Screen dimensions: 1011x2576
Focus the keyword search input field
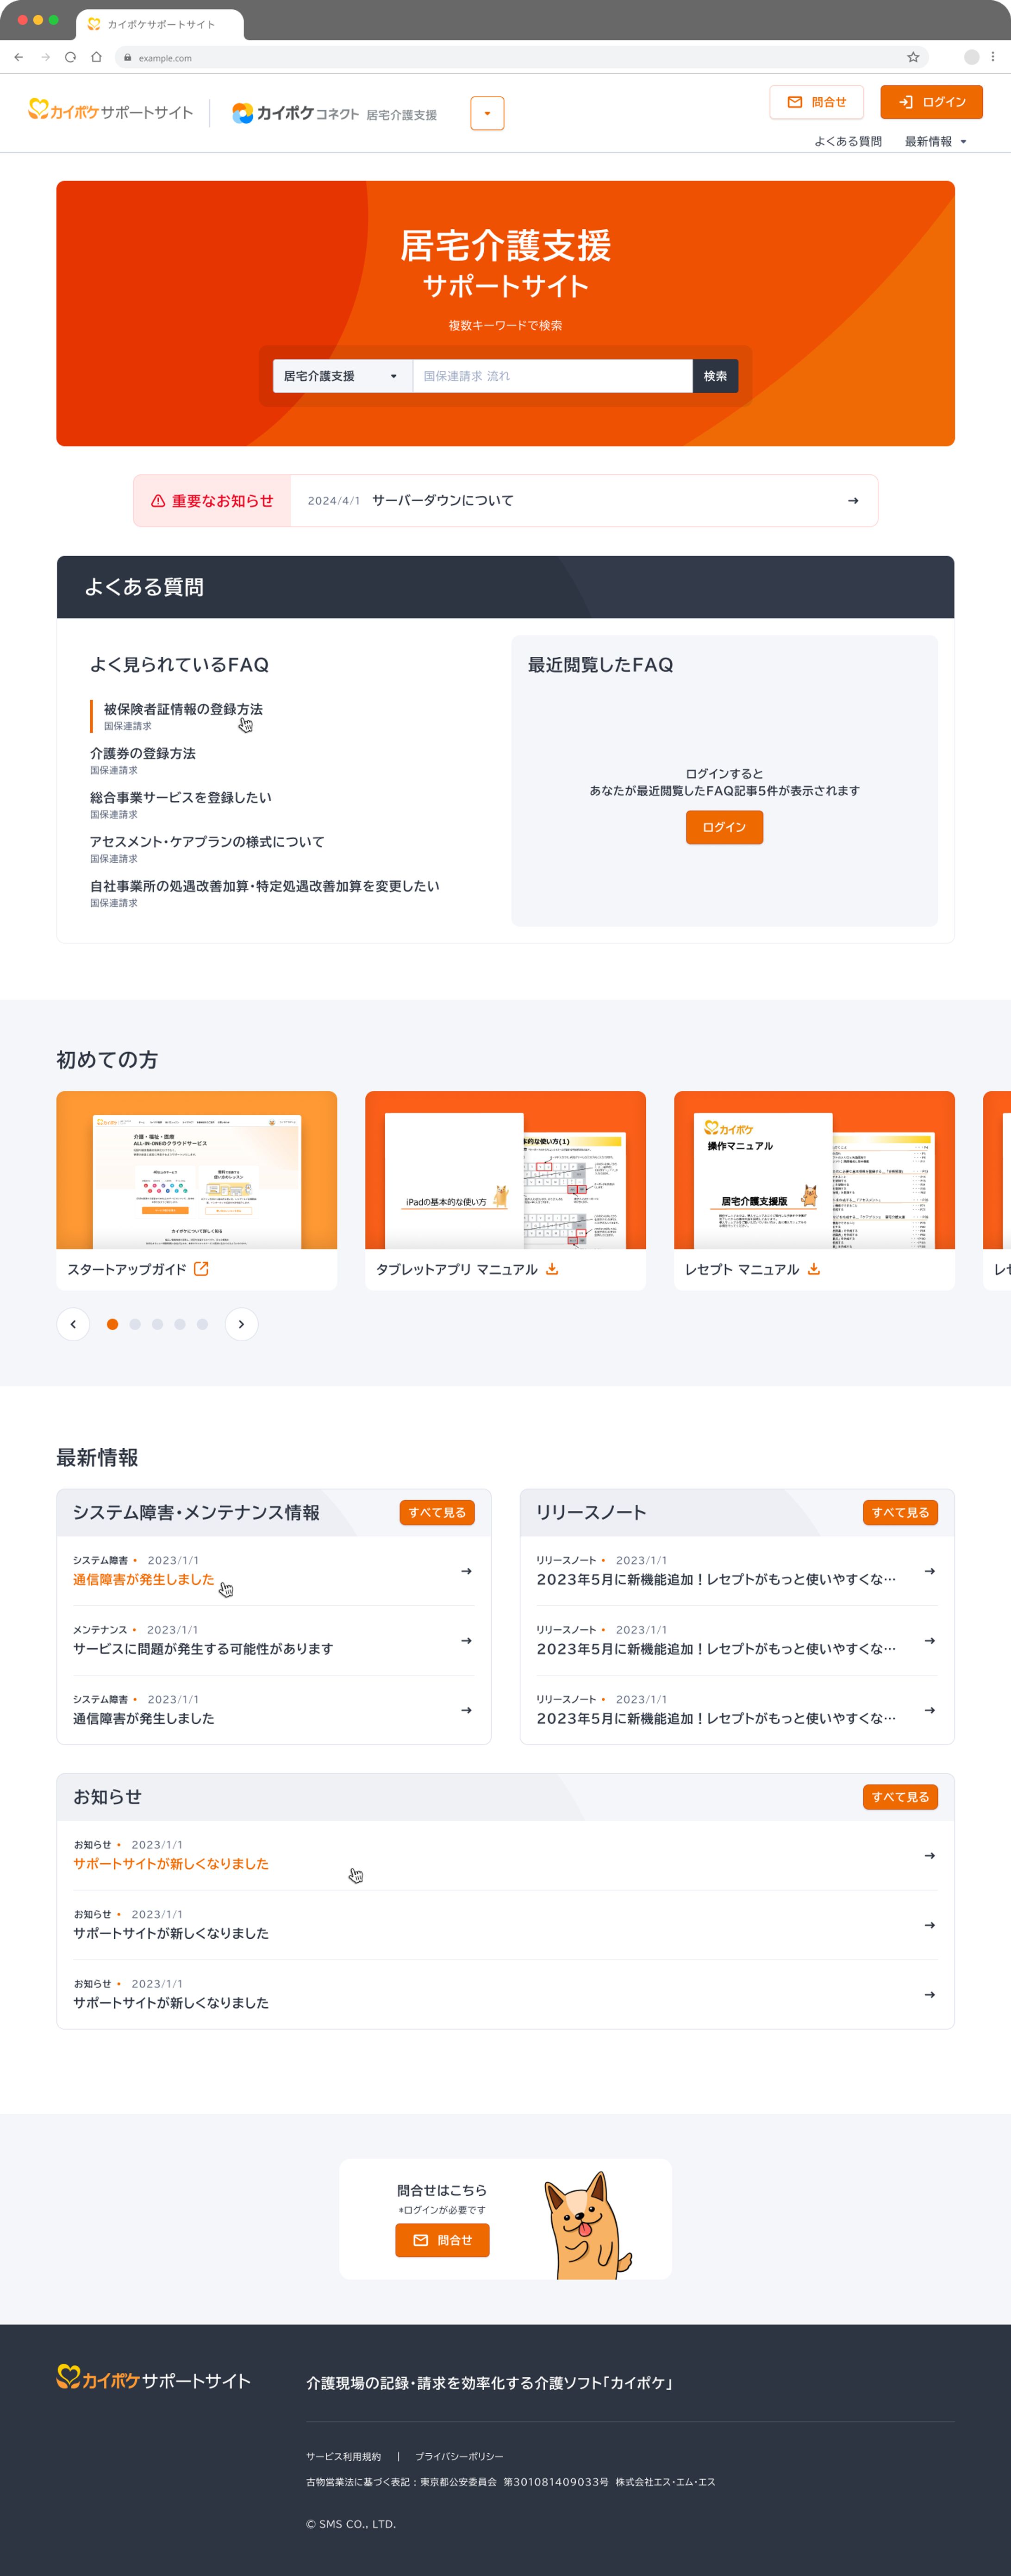[552, 376]
